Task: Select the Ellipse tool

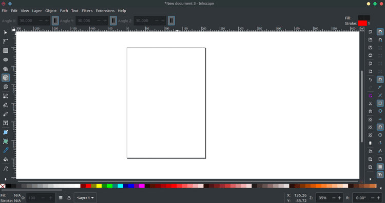Action: (x=6, y=59)
